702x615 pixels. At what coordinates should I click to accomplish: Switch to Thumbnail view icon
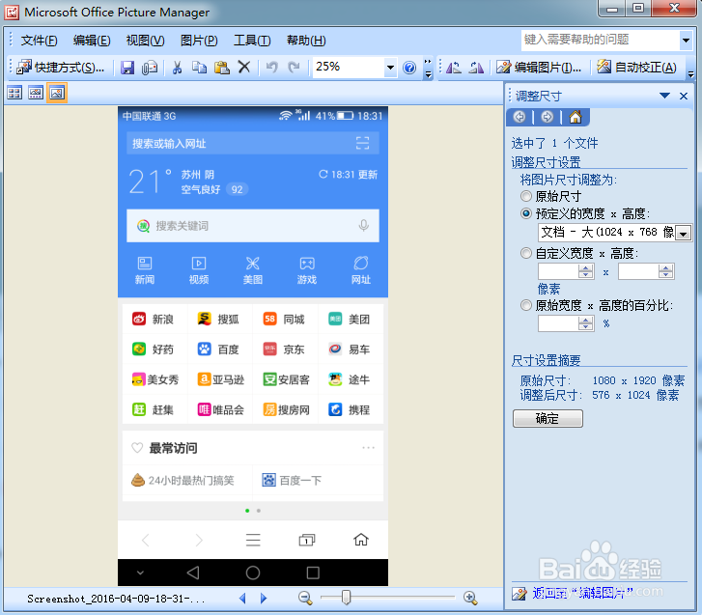coord(14,93)
